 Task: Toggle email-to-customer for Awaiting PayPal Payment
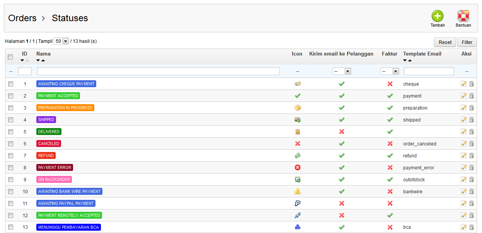click(x=342, y=203)
